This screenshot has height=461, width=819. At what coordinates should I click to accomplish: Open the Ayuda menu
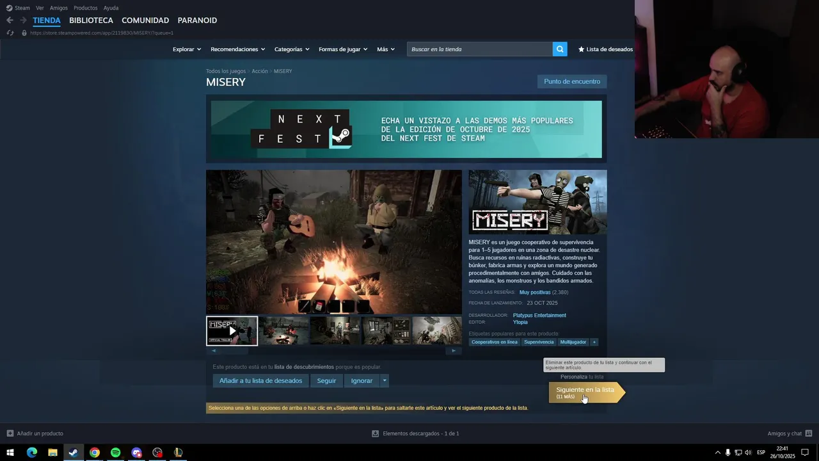click(111, 8)
